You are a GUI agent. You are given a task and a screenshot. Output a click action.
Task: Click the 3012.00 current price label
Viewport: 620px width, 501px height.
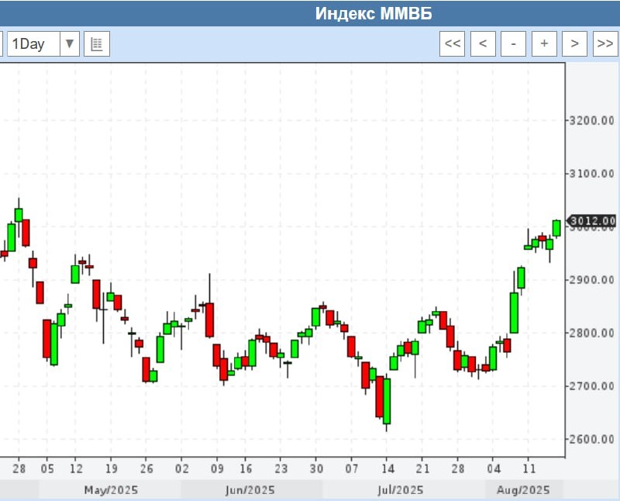coord(592,220)
